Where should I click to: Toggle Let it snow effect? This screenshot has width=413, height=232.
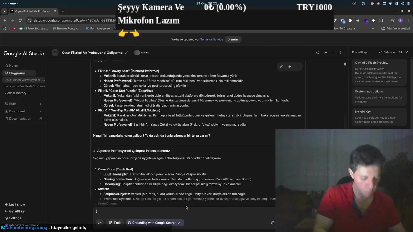(x=15, y=205)
